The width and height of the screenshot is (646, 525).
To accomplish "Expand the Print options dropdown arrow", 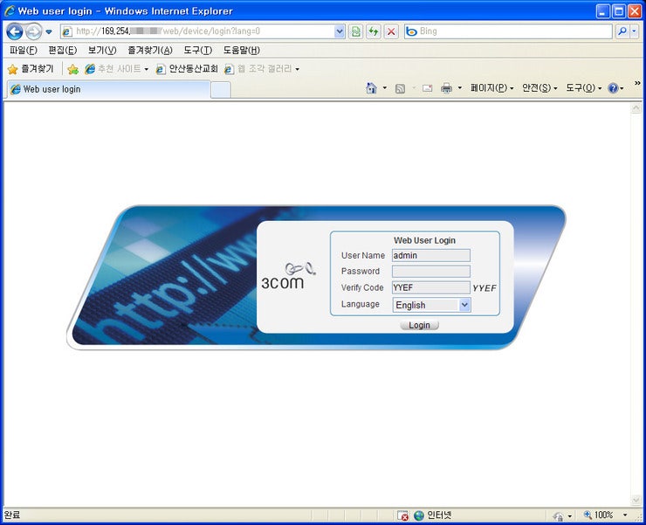I will 460,88.
